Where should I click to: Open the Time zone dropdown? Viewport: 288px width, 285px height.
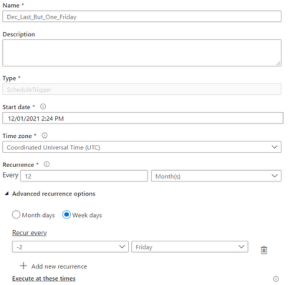142,147
